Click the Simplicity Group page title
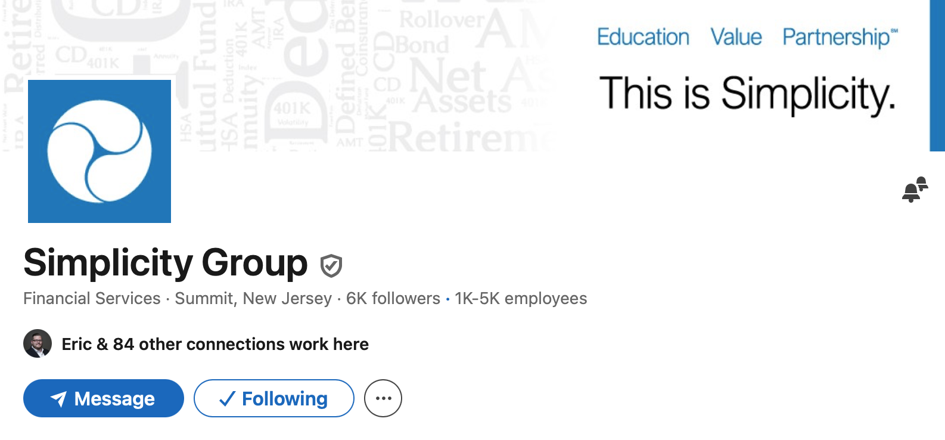 [x=166, y=262]
